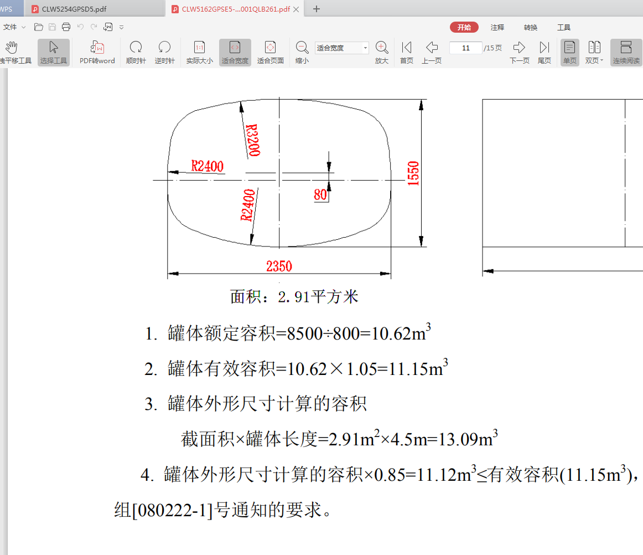Switch to the 注释 ribbon tab

coord(497,27)
